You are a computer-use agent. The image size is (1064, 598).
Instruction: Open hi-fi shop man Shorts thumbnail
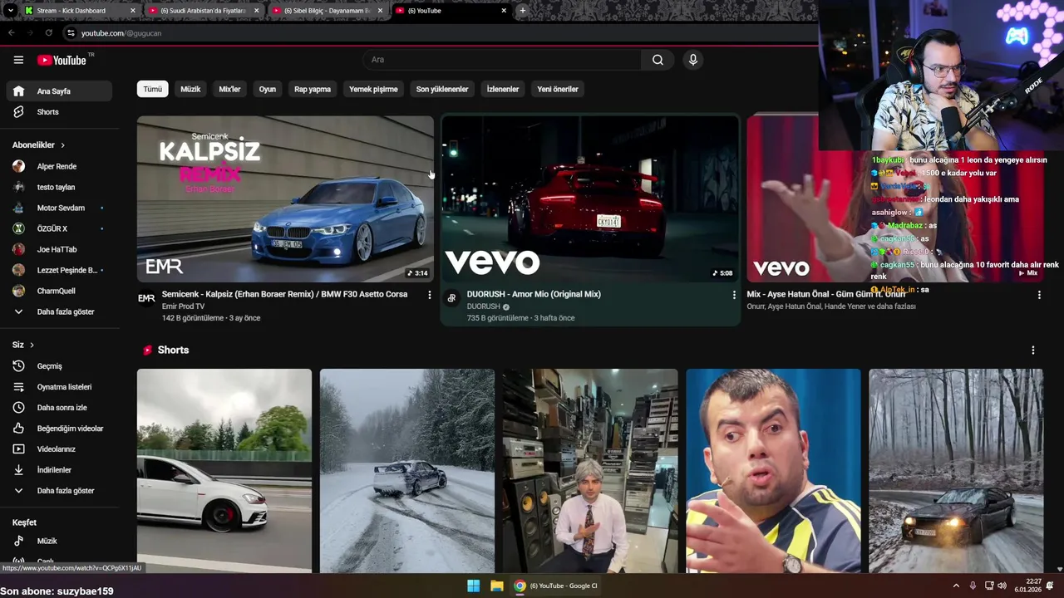[590, 471]
